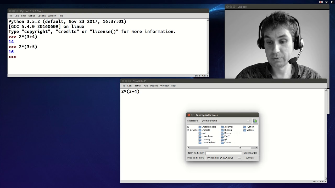Screen dimensions: 335x188
Task: Open Help menu in Python Shell window
Action: 61,16
